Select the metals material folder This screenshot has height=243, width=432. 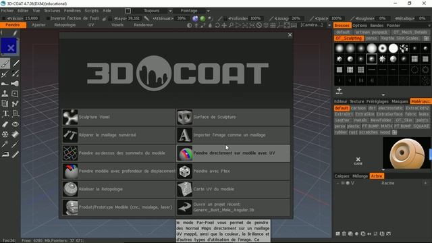point(360,120)
